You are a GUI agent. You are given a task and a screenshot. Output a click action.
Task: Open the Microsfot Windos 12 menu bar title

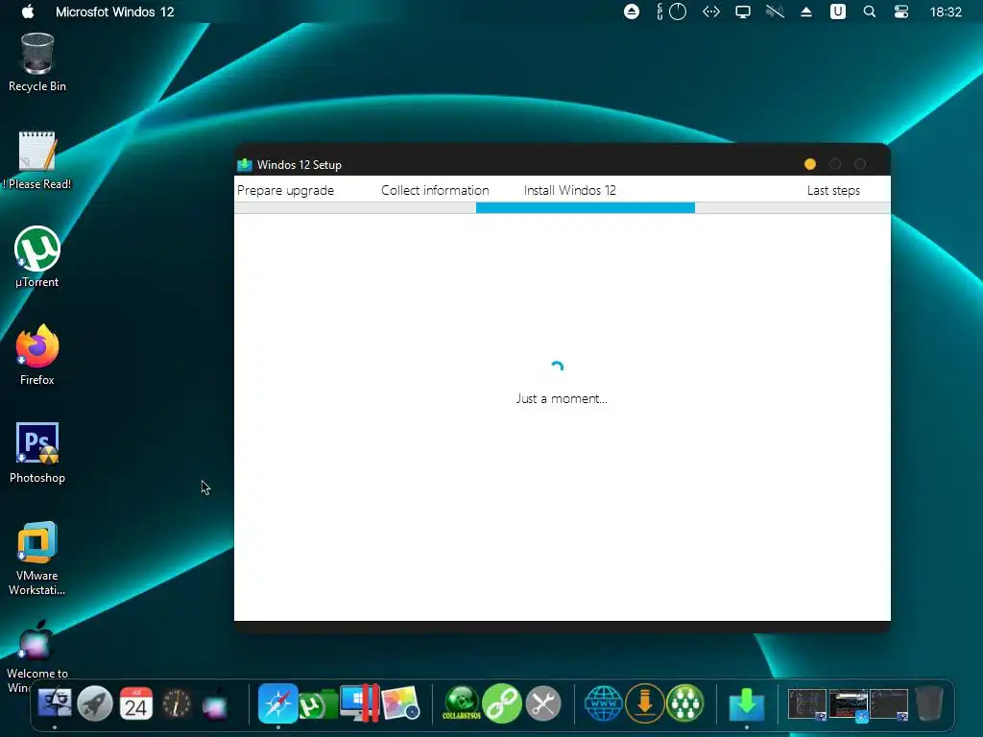coord(115,12)
